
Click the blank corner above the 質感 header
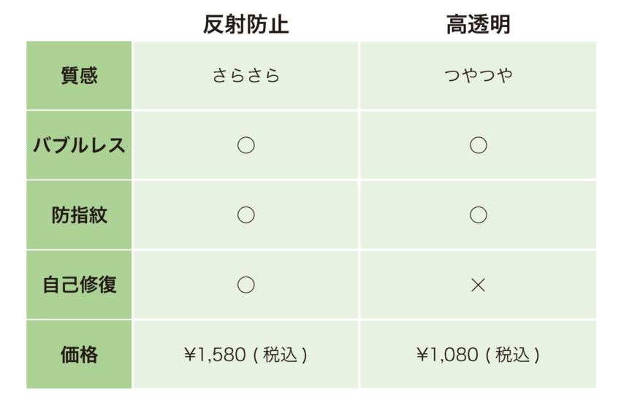[x=79, y=22]
